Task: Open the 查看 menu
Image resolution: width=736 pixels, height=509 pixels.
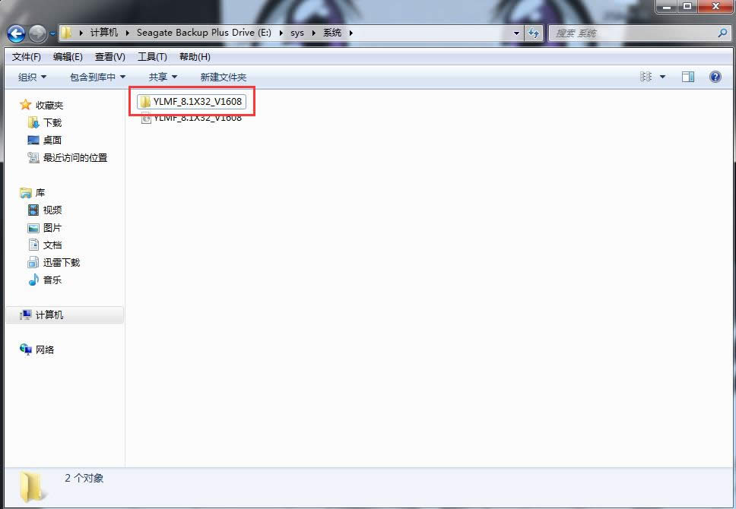Action: click(x=109, y=56)
